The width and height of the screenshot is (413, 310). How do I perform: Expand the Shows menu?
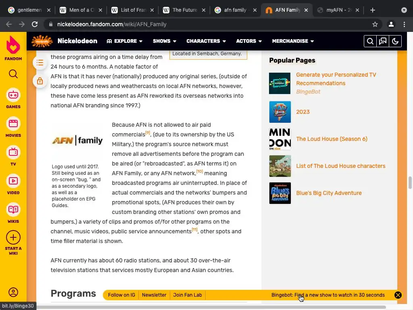pyautogui.click(x=165, y=41)
